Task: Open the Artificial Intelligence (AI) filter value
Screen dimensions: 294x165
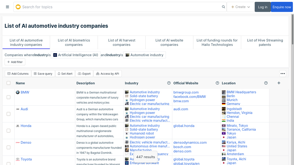Action: tap(76, 55)
